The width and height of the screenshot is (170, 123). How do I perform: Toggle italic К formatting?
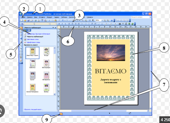point(62,24)
